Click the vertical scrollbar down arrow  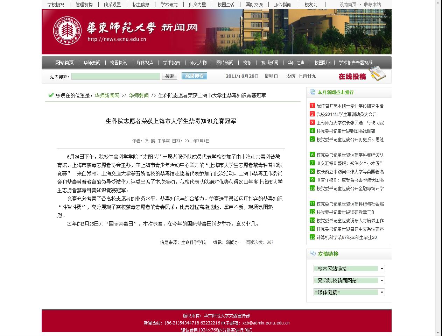pyautogui.click(x=438, y=333)
